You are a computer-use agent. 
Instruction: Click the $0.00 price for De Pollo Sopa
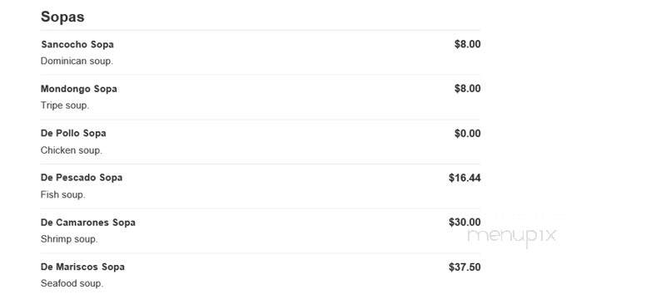click(467, 133)
